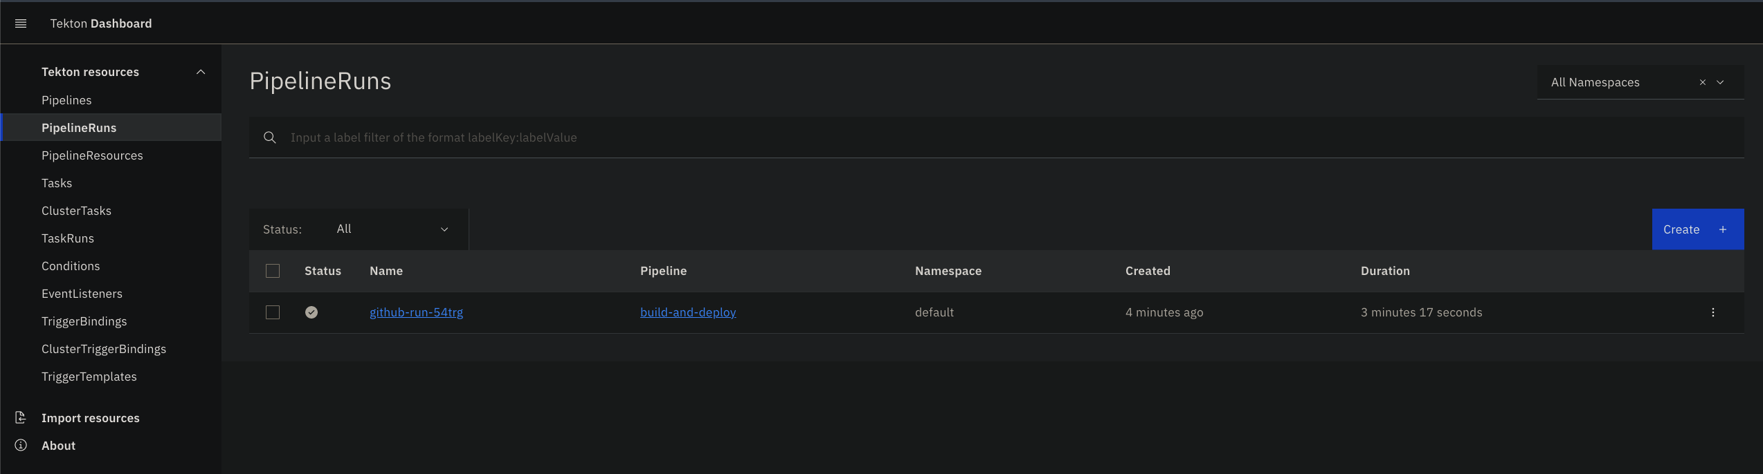
Task: Open the Import resources page
Action: pyautogui.click(x=91, y=418)
